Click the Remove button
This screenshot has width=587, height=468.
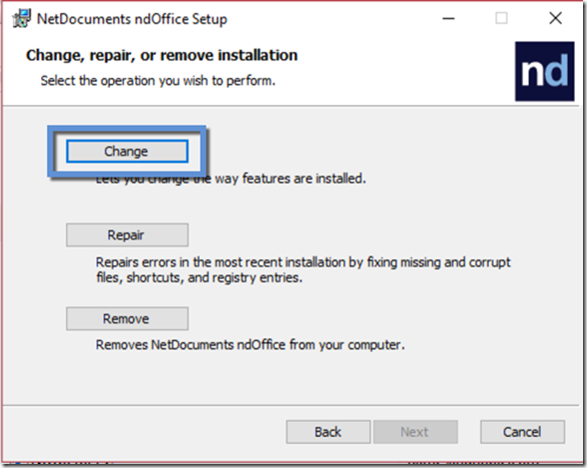coord(127,318)
